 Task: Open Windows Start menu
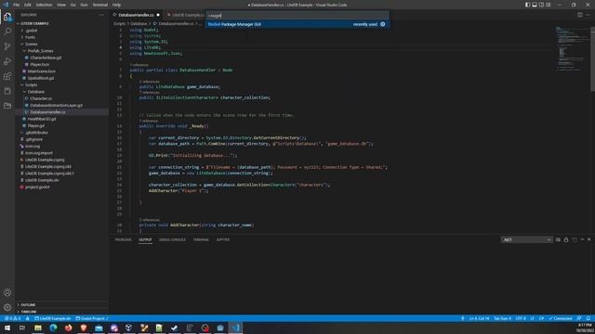click(7, 328)
